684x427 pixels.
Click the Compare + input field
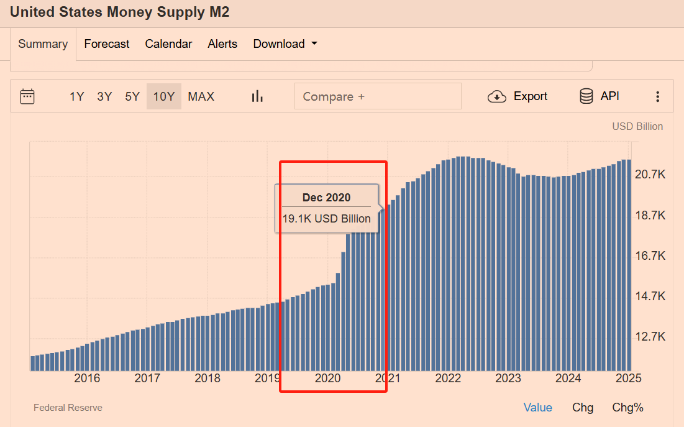coord(378,96)
